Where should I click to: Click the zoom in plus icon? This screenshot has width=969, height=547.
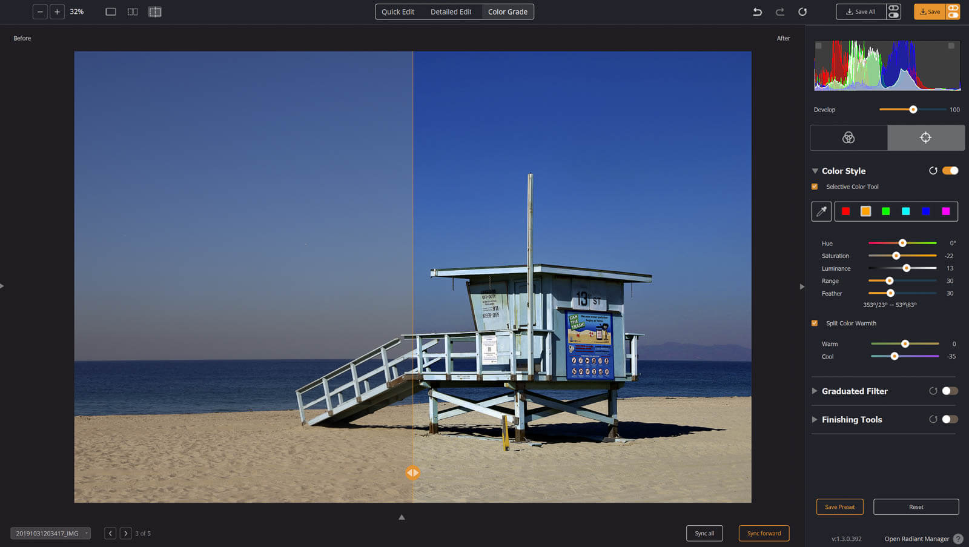(57, 12)
